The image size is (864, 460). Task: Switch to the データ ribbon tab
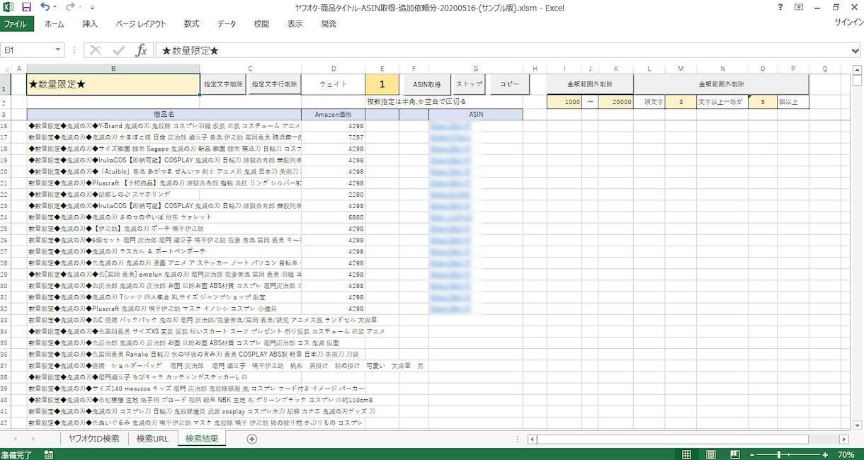click(227, 23)
